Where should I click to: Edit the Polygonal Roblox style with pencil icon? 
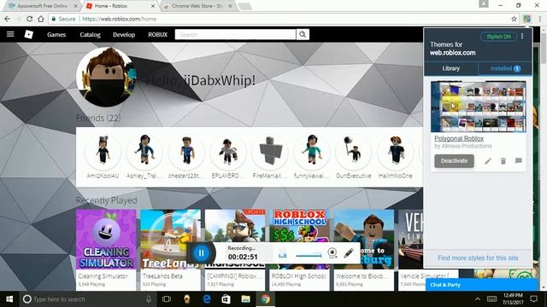pyautogui.click(x=488, y=161)
